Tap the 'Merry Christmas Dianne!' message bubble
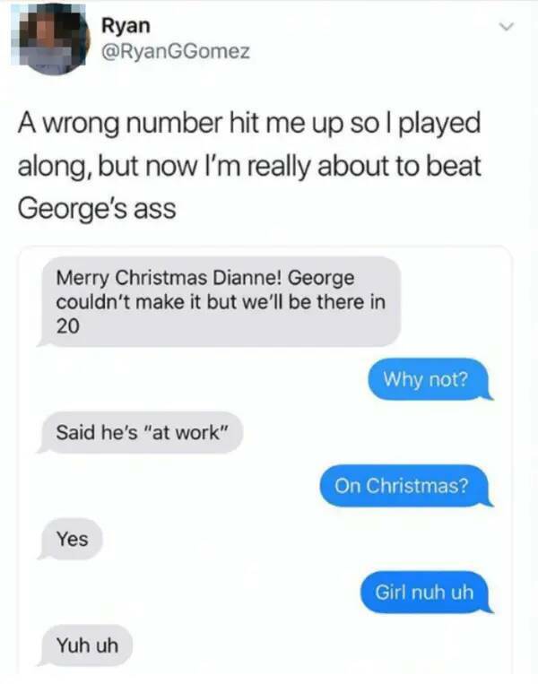Viewport: 538px width, 684px height. [x=220, y=302]
